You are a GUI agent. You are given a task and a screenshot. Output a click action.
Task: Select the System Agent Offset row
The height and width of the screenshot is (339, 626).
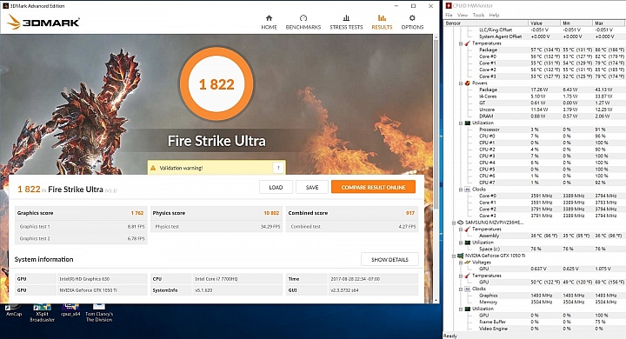[535, 37]
